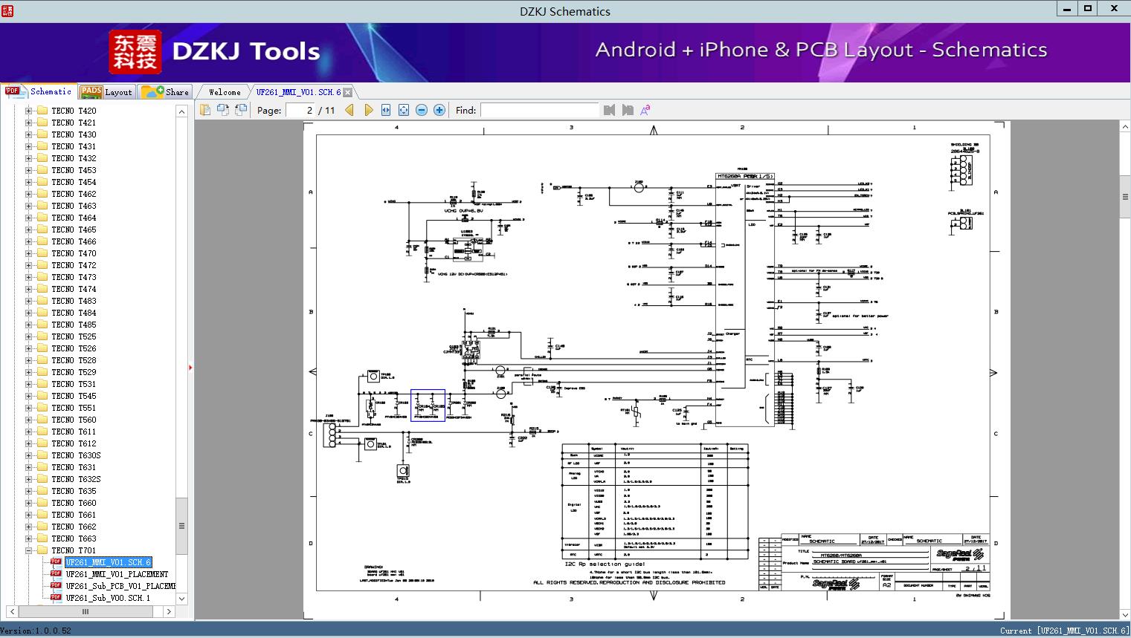Click tree horizontal scroll right arrow

[170, 611]
